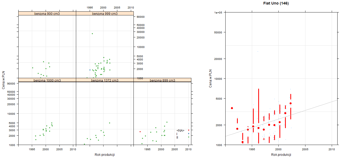Click the '10000' tick right of benzyna 999 cm3
345x159 pixels.
pyautogui.click(x=141, y=47)
